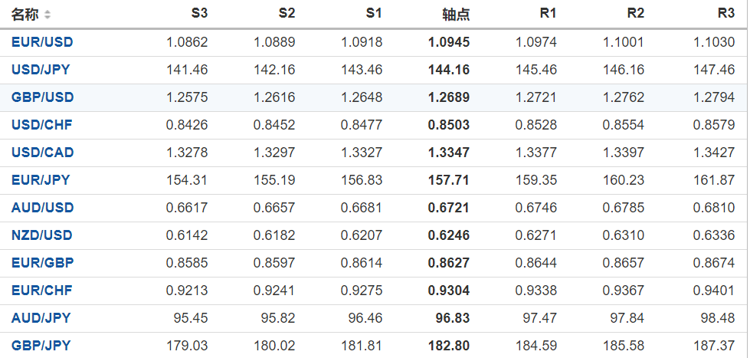Click the EUR/USD pivot value 1.0945
The width and height of the screenshot is (750, 358).
click(449, 42)
